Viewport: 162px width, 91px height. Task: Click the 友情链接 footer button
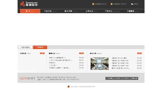[x=134, y=78]
